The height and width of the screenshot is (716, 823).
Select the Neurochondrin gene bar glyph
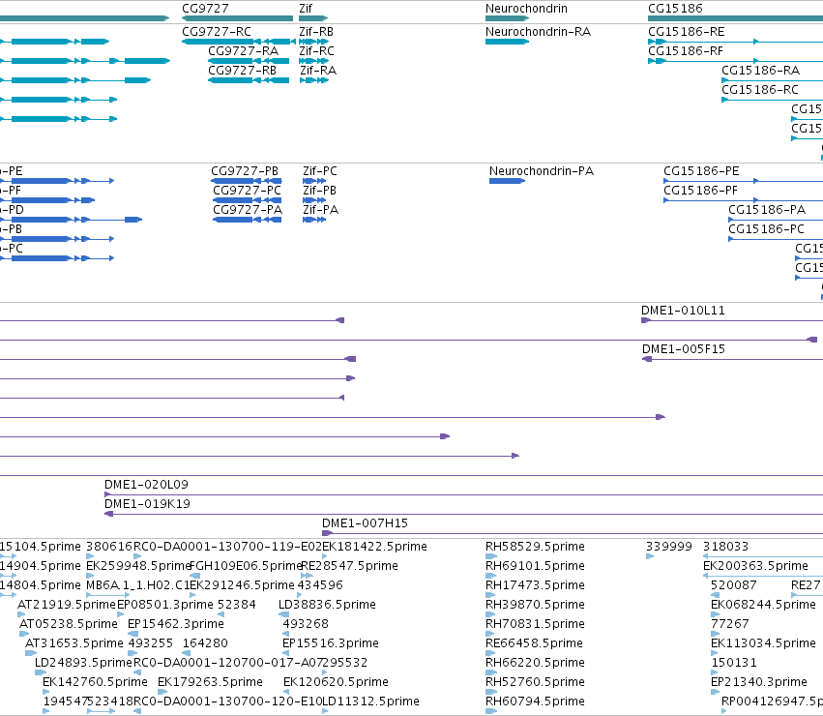click(507, 18)
